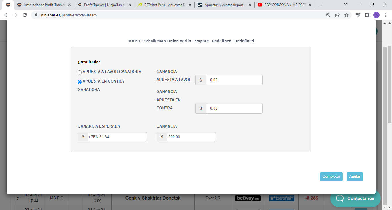
Task: Click the betfair logo
Action: [281, 198]
